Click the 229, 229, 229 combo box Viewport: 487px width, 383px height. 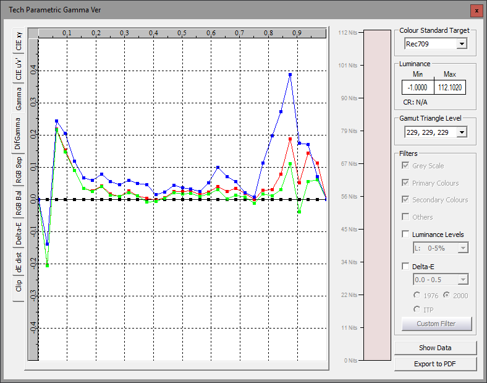tap(436, 132)
